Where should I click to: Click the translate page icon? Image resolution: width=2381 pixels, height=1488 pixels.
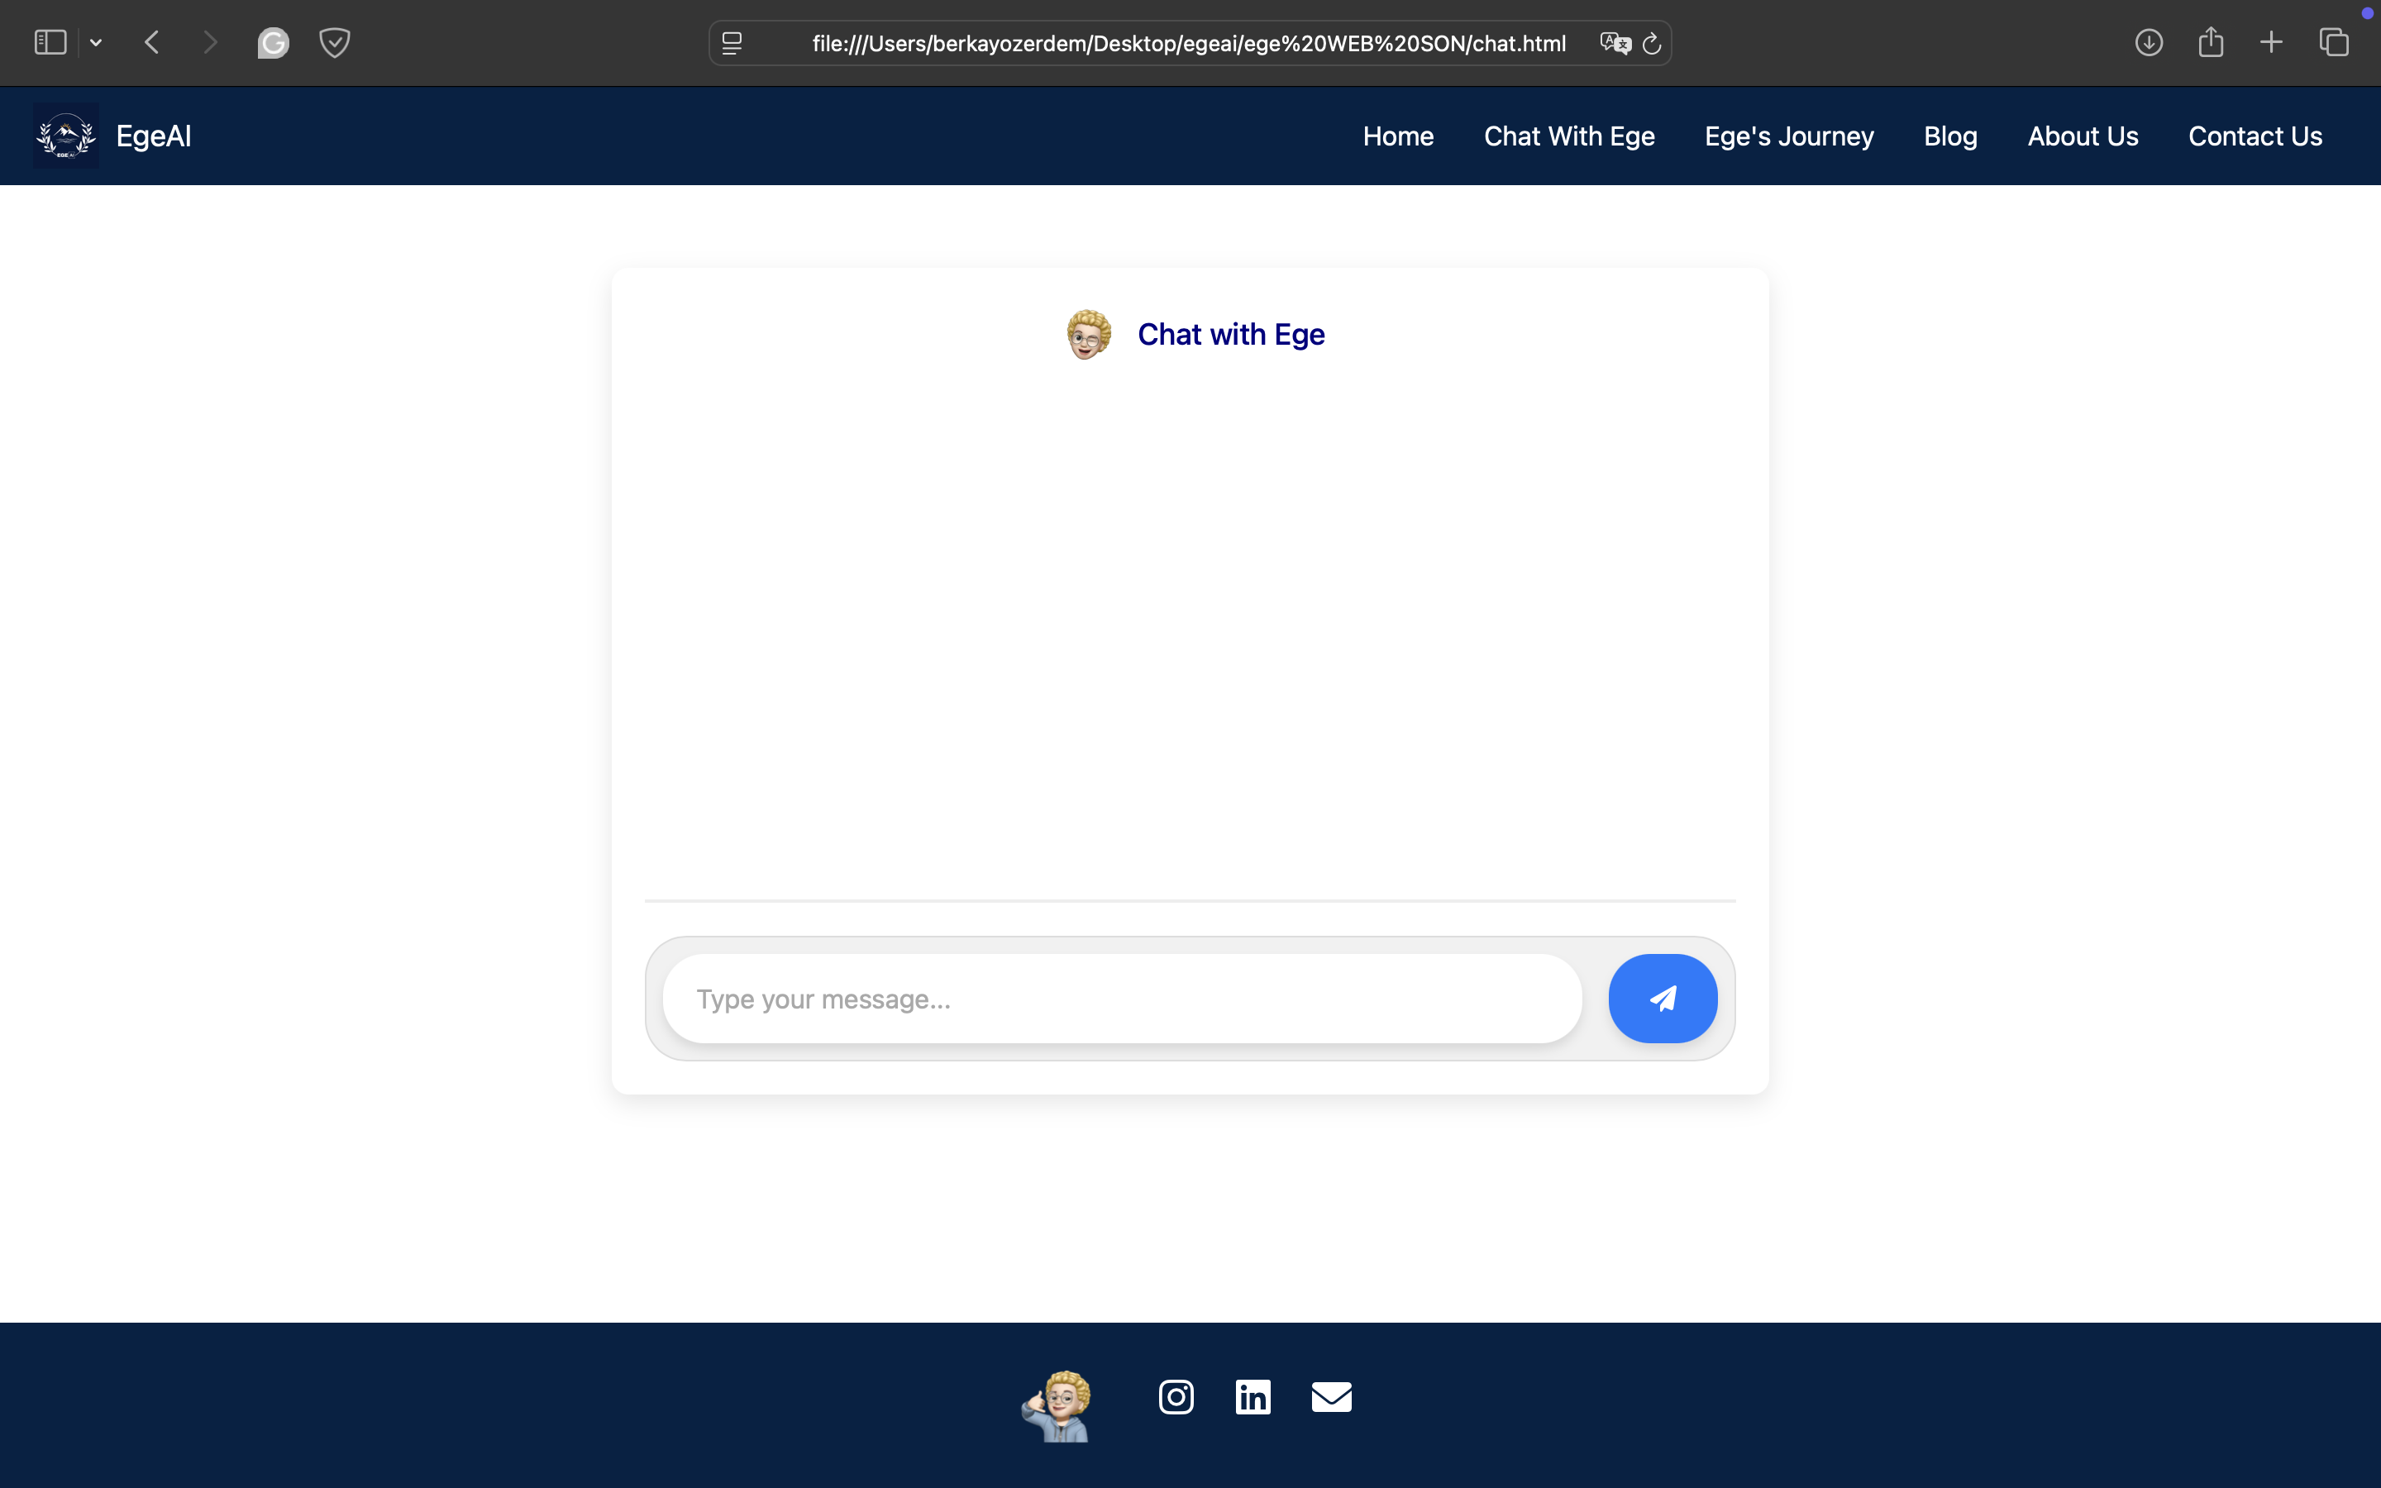[x=1615, y=43]
